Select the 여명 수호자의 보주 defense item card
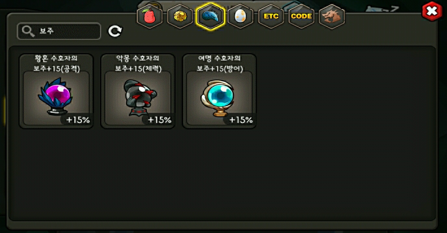Screen dimensions: 447x233 [x=219, y=91]
